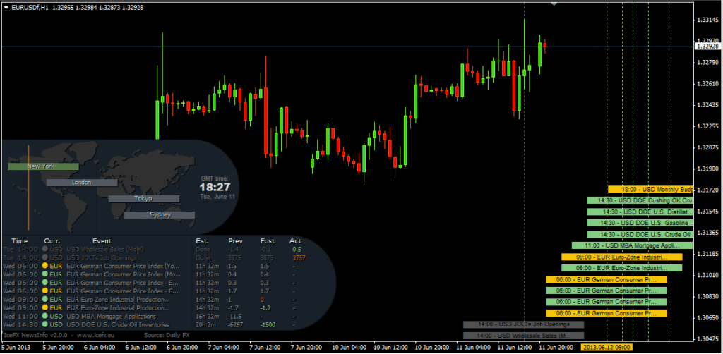Select 'USD DOE U.S. Crude Oil Inventories' event
The width and height of the screenshot is (723, 354).
(118, 325)
